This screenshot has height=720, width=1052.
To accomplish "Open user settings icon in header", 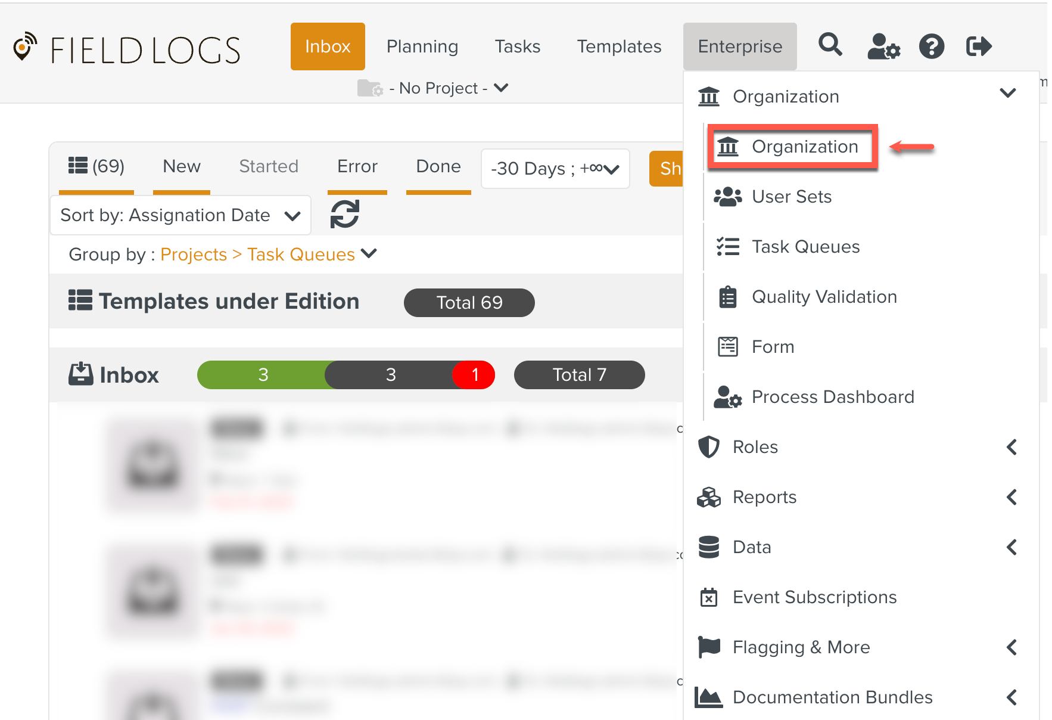I will click(x=883, y=46).
